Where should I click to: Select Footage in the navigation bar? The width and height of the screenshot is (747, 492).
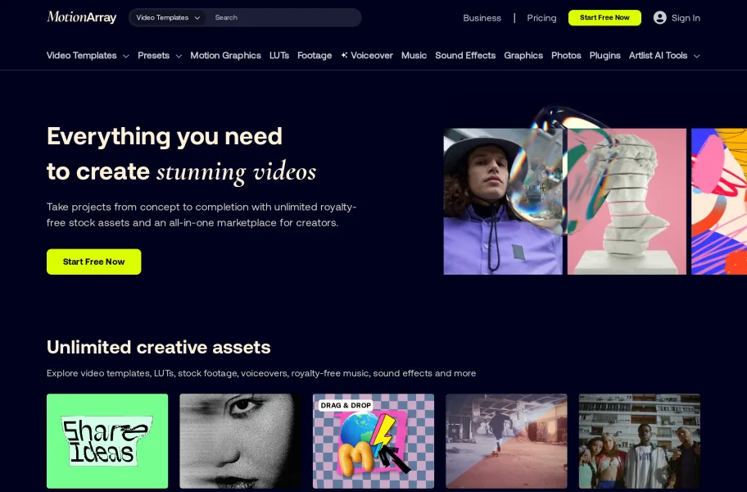click(315, 55)
